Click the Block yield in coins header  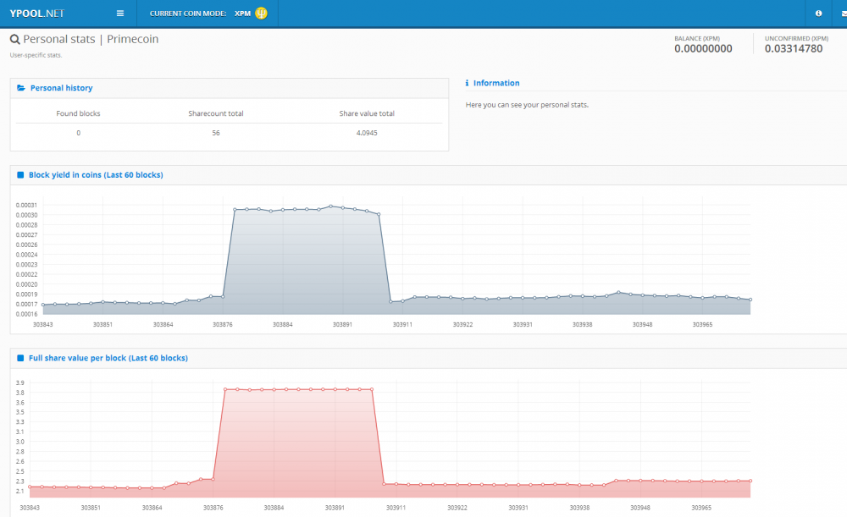click(96, 175)
